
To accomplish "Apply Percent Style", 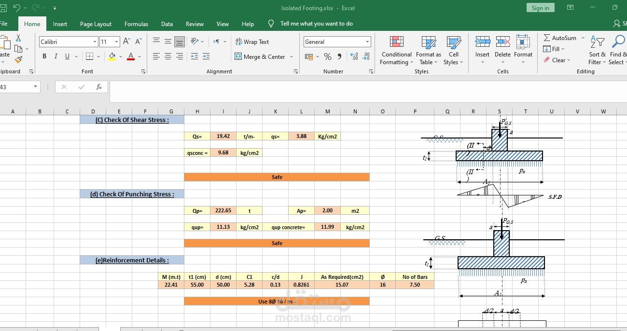I will coord(328,56).
